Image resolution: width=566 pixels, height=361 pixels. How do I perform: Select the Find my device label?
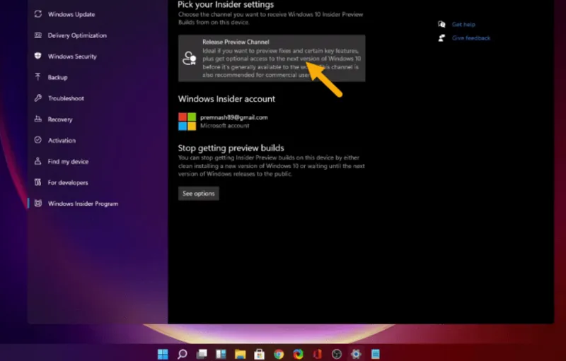pos(68,161)
